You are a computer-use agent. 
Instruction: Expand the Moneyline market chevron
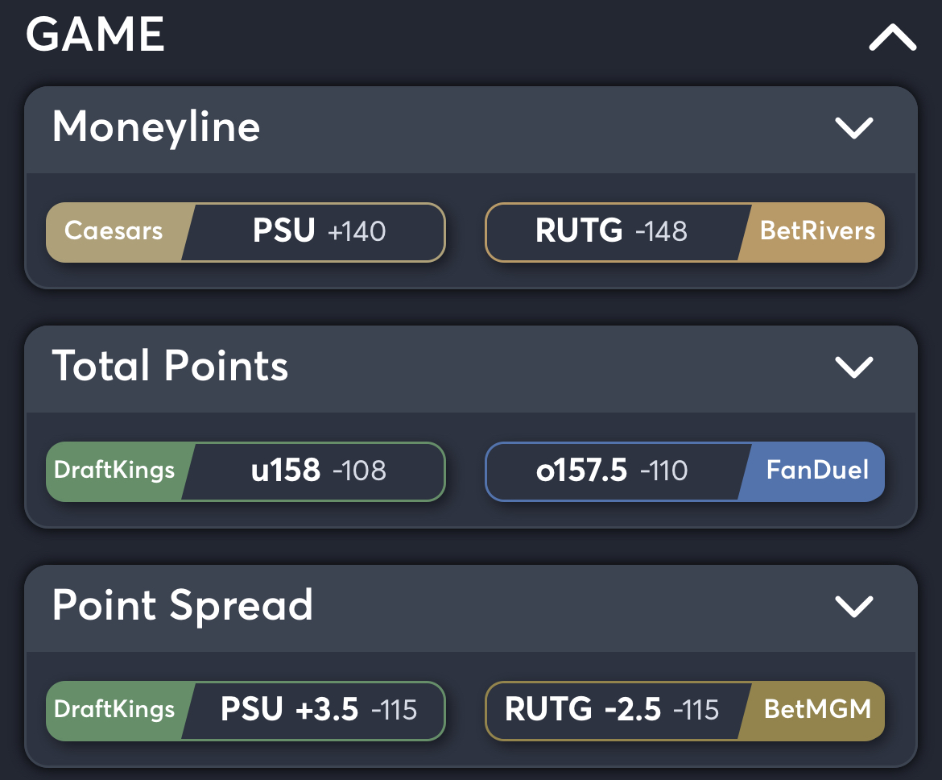point(856,127)
